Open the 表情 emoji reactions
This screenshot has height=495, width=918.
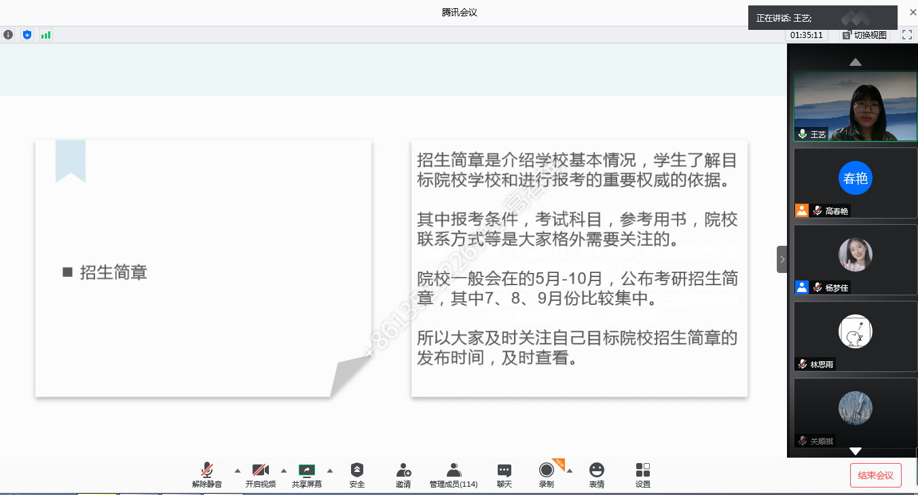click(597, 475)
